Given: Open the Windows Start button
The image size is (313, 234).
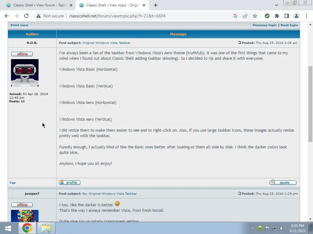Looking at the screenshot, I should (8, 228).
